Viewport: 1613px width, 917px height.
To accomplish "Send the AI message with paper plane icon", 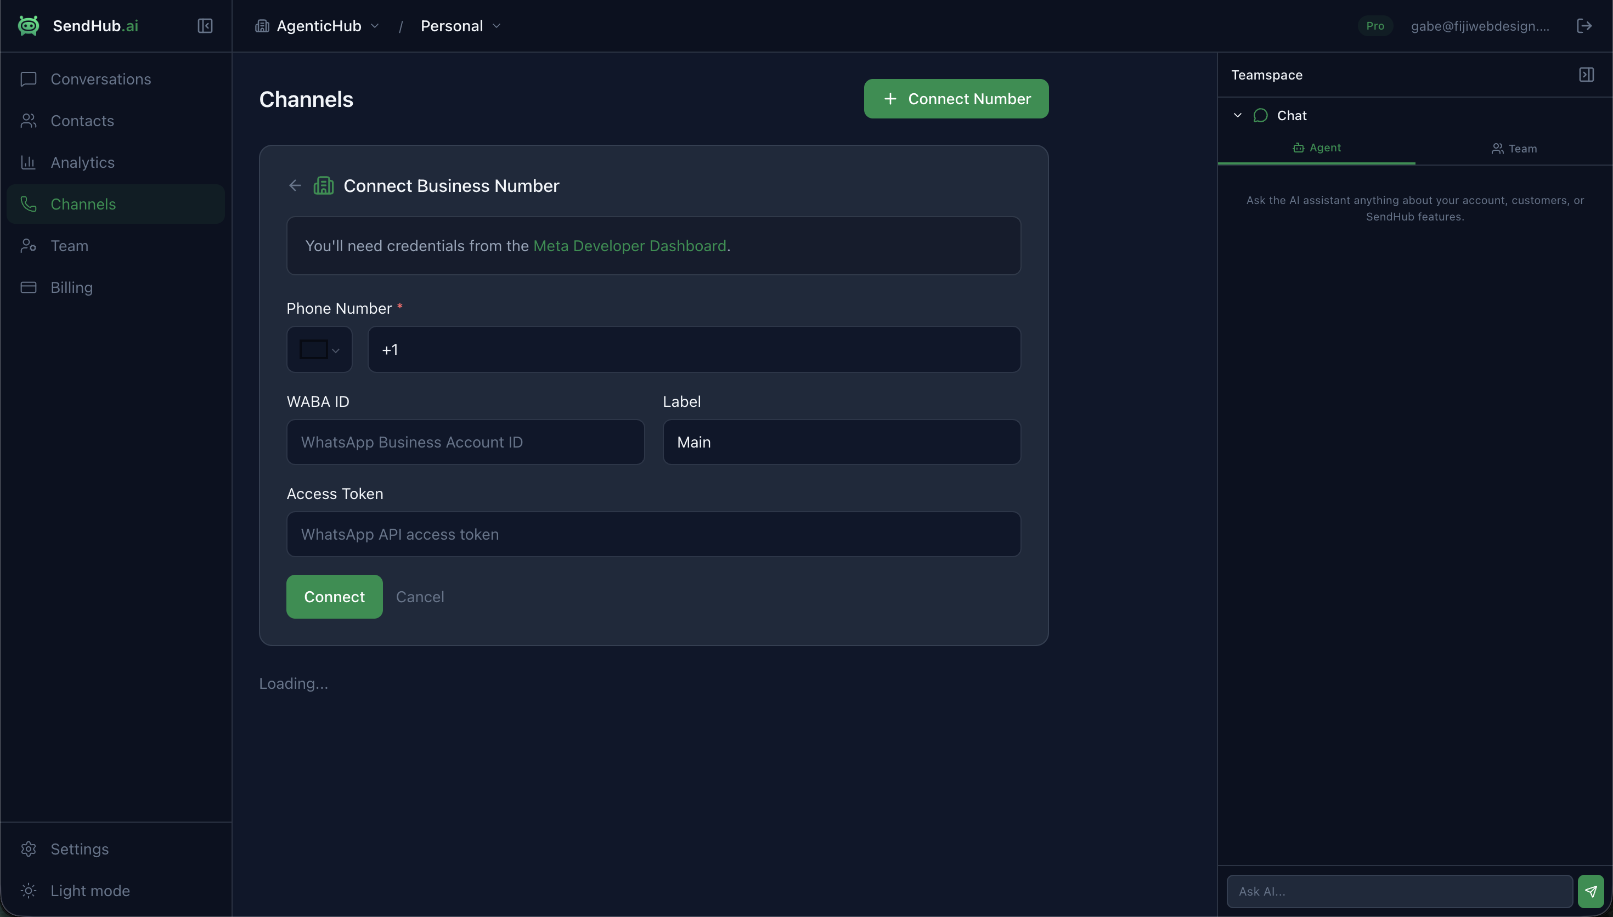I will click(1591, 891).
